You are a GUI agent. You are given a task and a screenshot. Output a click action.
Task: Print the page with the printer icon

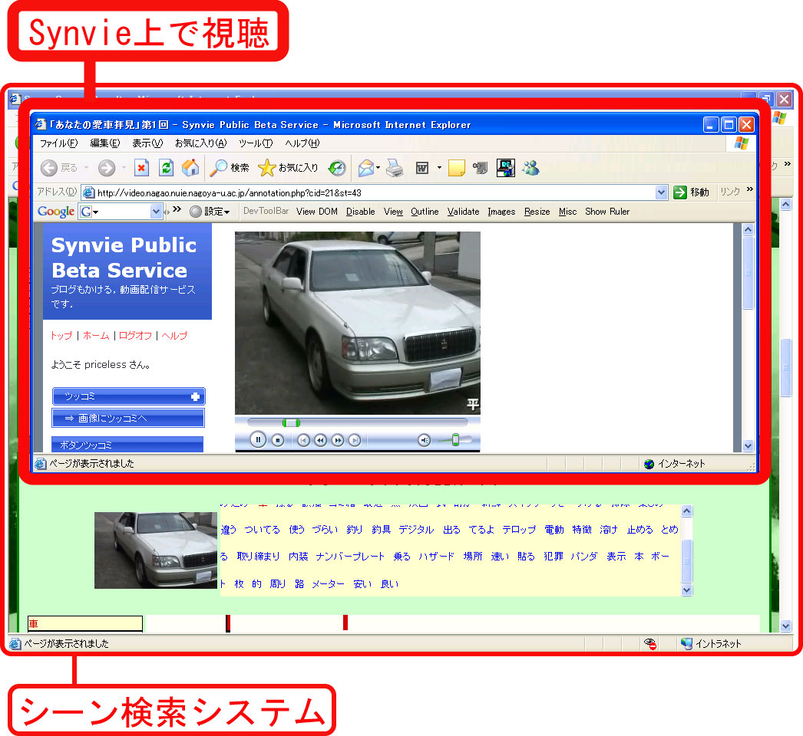click(x=395, y=168)
